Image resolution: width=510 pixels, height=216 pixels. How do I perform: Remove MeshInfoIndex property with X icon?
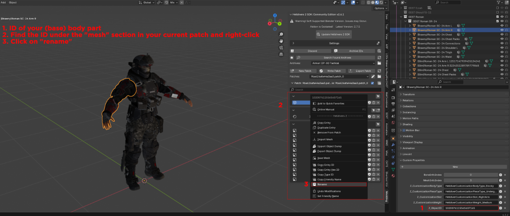(x=505, y=180)
